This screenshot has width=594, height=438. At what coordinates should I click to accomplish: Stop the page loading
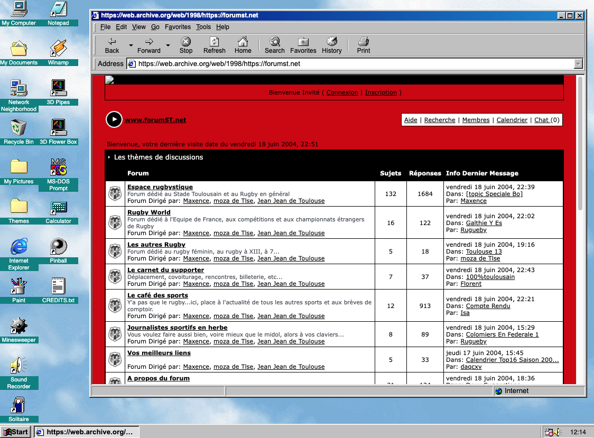click(x=185, y=45)
